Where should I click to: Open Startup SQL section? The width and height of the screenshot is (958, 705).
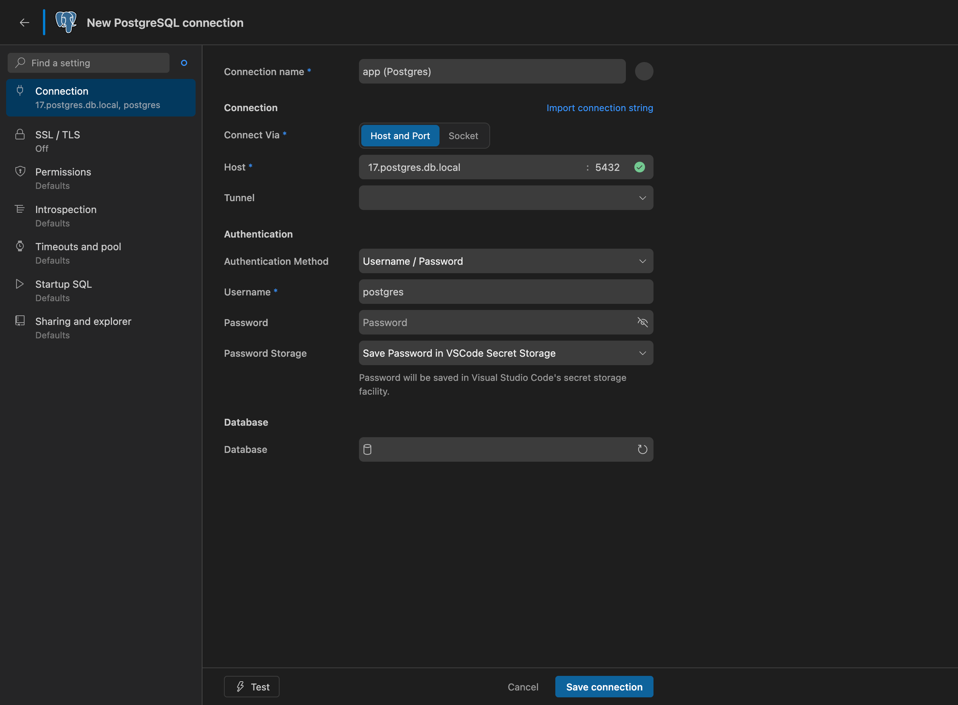[x=101, y=290]
